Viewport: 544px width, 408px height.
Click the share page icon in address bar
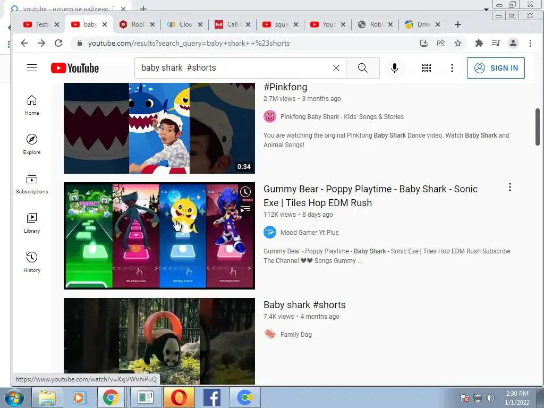440,43
